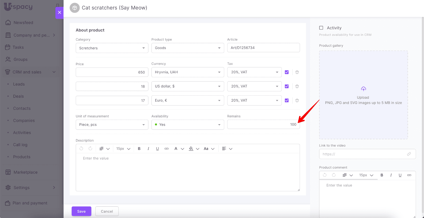Click the Cancel button
The height and width of the screenshot is (218, 424).
point(107,211)
